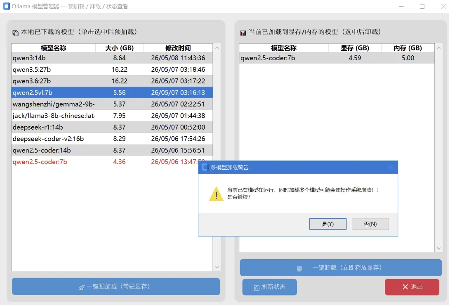450x305 pixels.
Task: Click the Ollama app icon in title bar
Action: pos(6,6)
